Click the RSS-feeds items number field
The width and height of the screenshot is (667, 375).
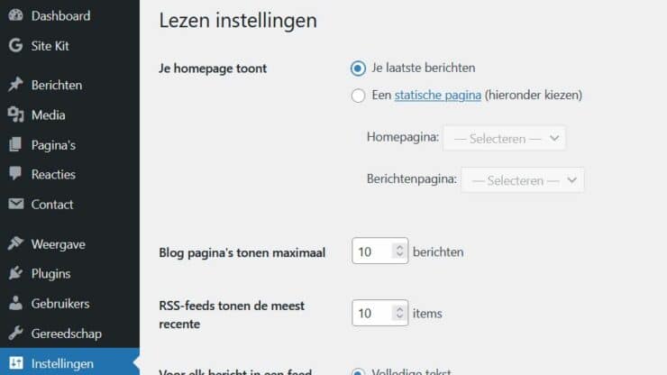click(x=371, y=314)
